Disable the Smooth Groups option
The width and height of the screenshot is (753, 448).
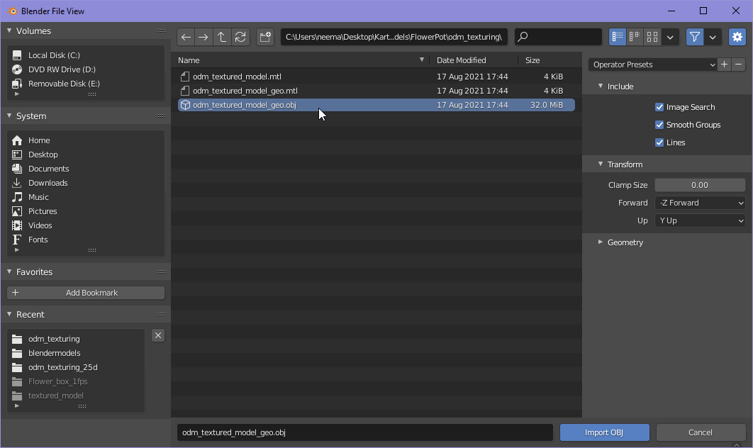click(659, 125)
